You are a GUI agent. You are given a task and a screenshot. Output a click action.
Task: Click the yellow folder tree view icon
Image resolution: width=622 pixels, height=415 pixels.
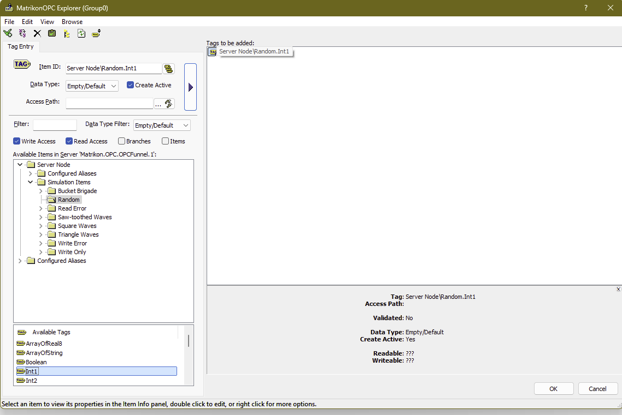(x=67, y=33)
